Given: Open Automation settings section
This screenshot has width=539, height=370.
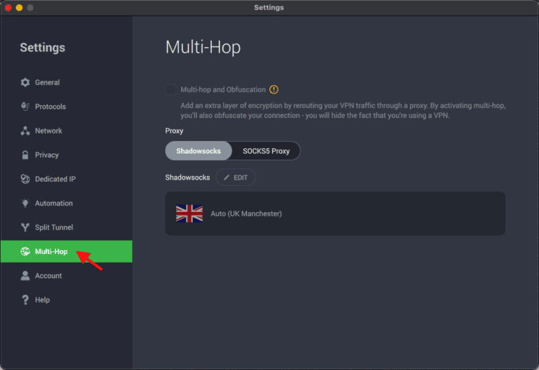Looking at the screenshot, I should (x=66, y=203).
